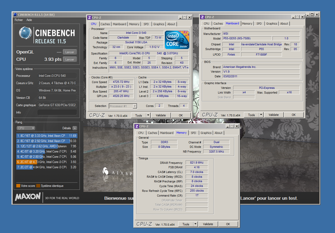
Task: Click Validate in the Memory window
Action: 208,224
